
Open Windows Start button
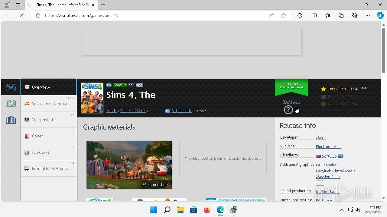tap(154, 210)
